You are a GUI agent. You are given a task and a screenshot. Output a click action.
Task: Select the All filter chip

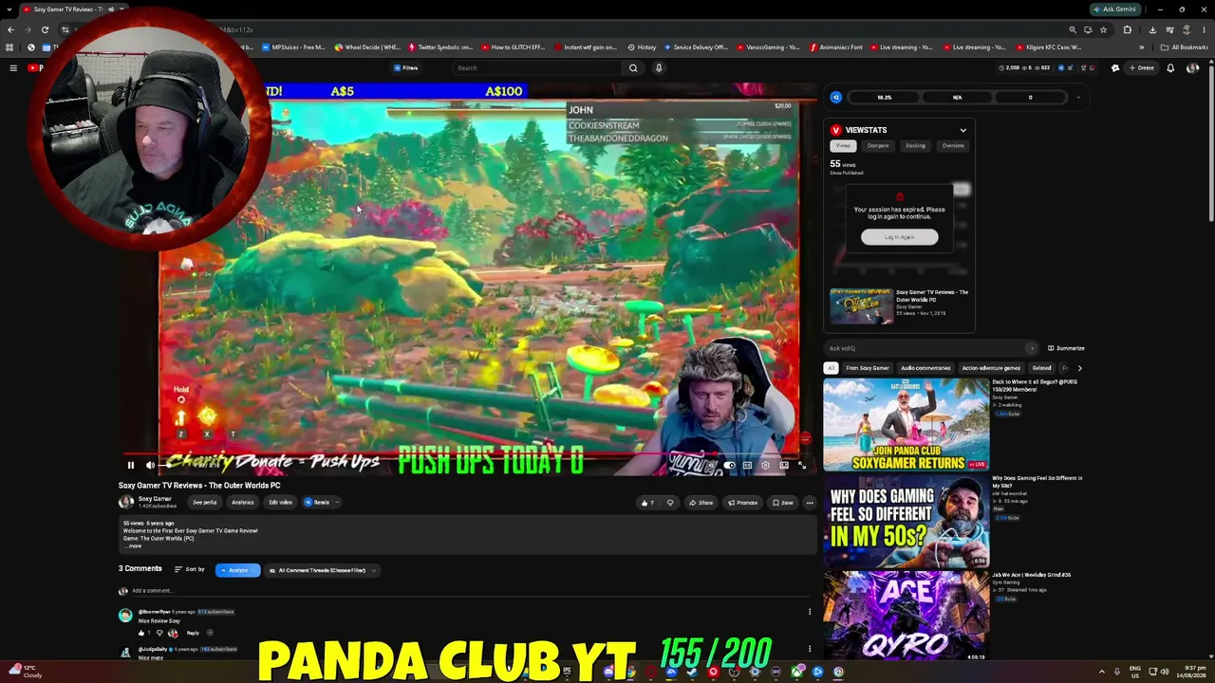click(832, 368)
